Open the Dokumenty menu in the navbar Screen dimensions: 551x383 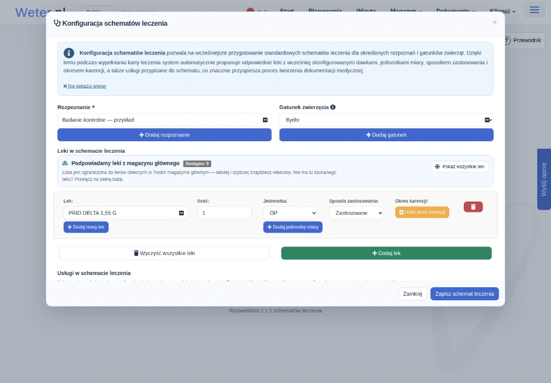coord(455,11)
